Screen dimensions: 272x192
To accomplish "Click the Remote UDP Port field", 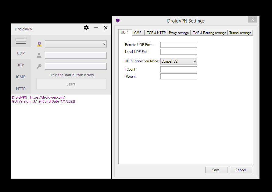I will click(x=179, y=45).
